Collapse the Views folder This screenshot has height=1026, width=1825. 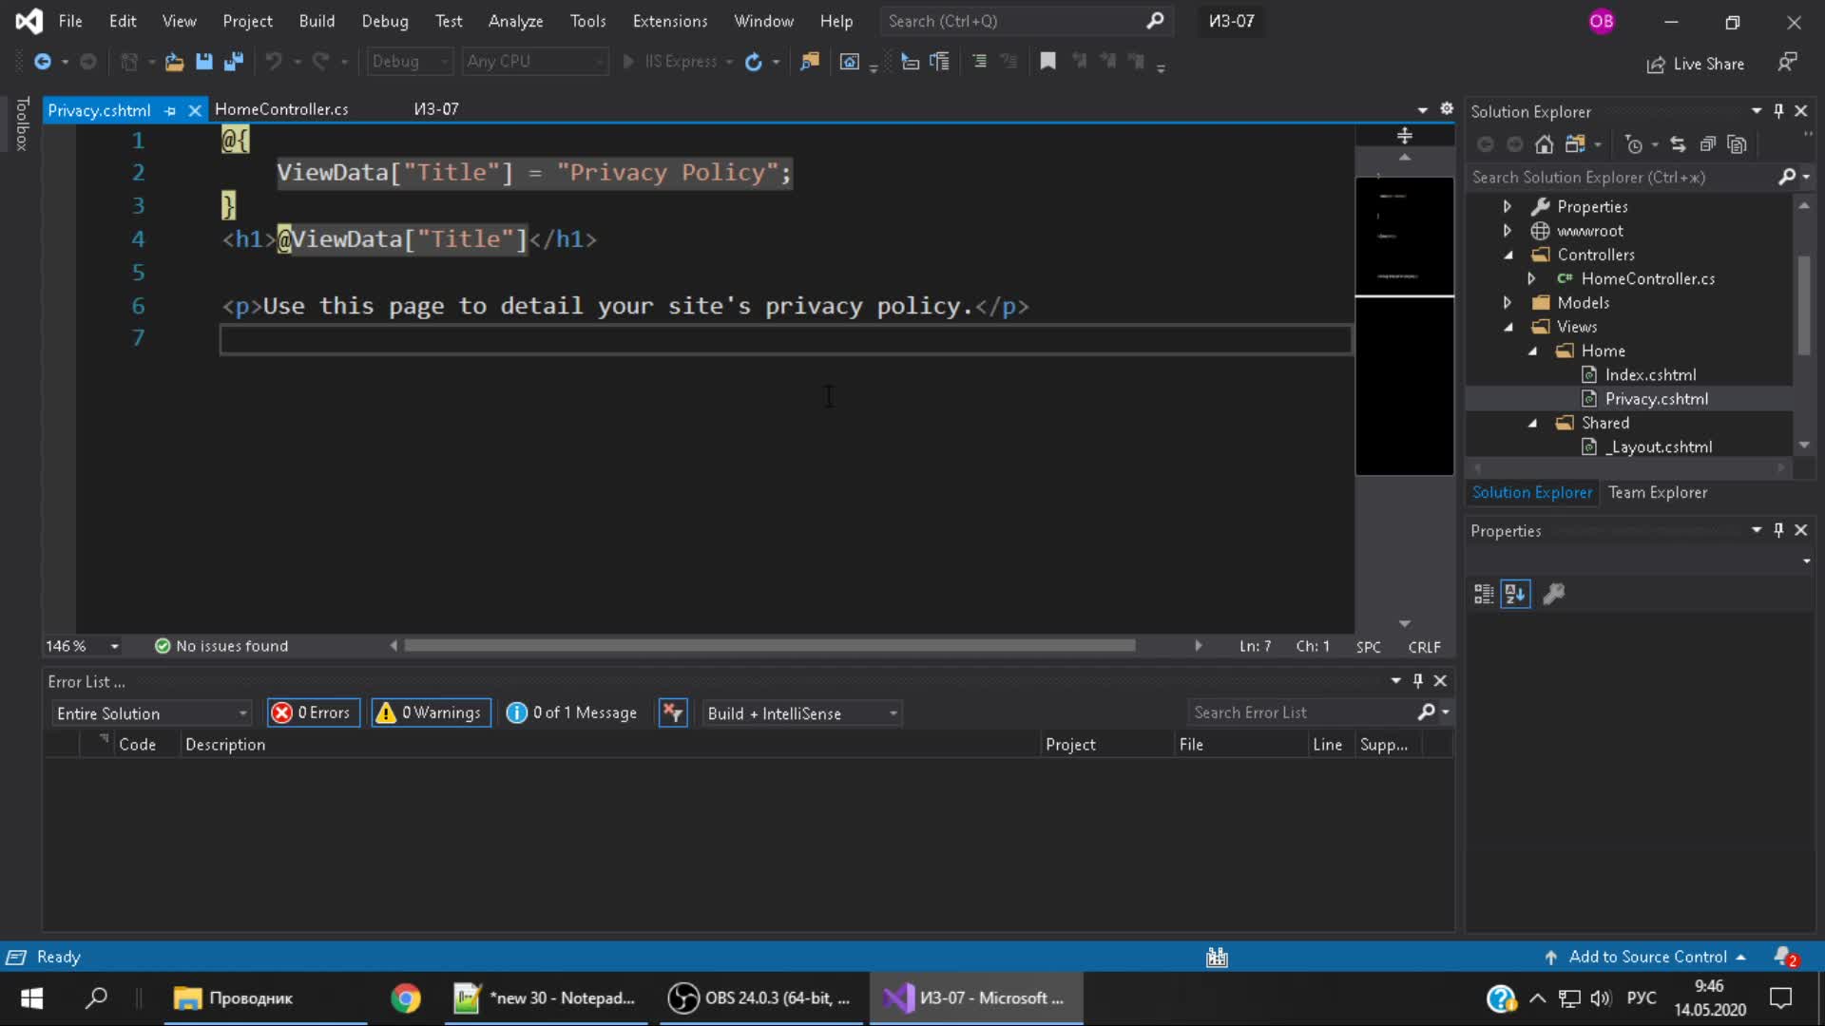[1508, 327]
